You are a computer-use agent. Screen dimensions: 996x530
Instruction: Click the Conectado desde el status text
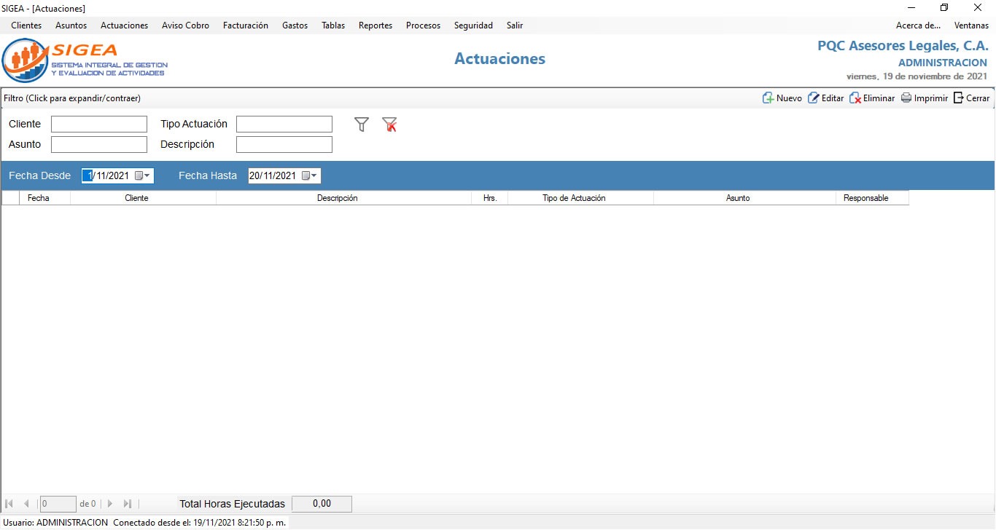pyautogui.click(x=200, y=523)
